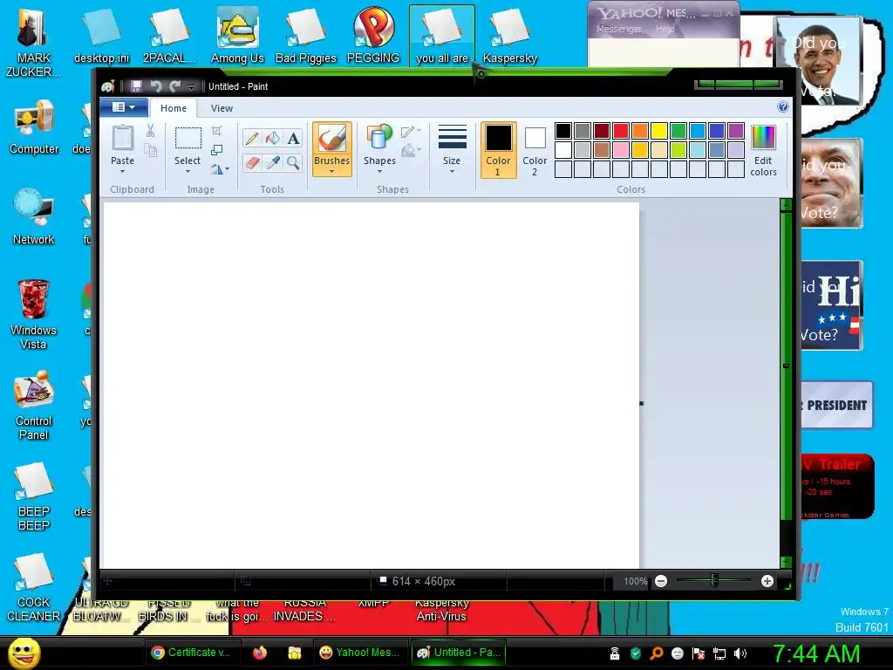Open Customize Quick Access Toolbar arrow
Screen dimensions: 893x670
point(191,87)
